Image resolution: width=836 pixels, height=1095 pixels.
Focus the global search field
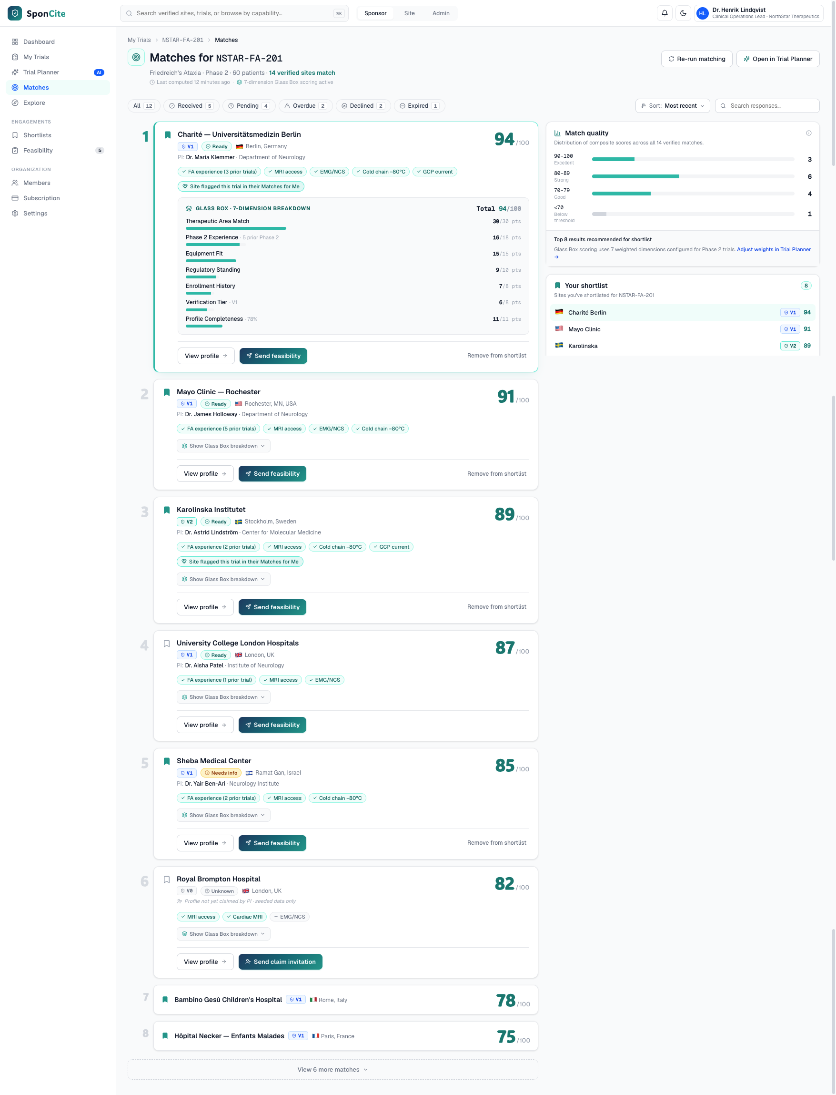(x=234, y=13)
